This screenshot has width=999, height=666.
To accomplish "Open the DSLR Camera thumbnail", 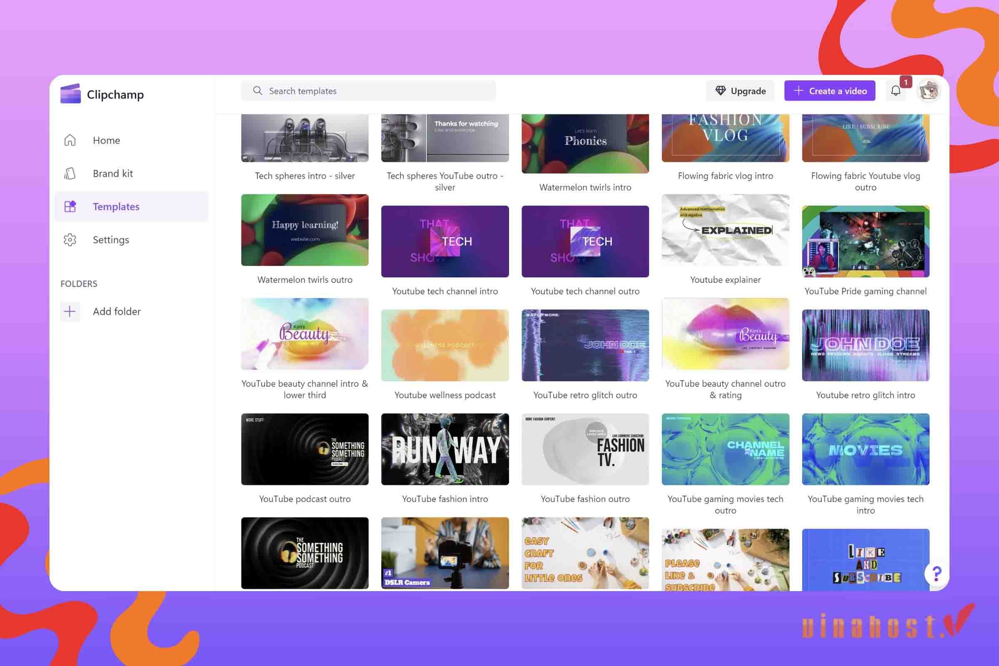I will coord(445,553).
